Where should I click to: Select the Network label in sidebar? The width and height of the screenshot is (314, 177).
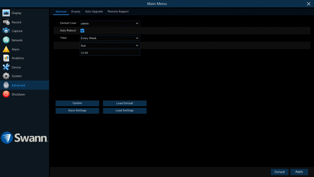click(17, 40)
